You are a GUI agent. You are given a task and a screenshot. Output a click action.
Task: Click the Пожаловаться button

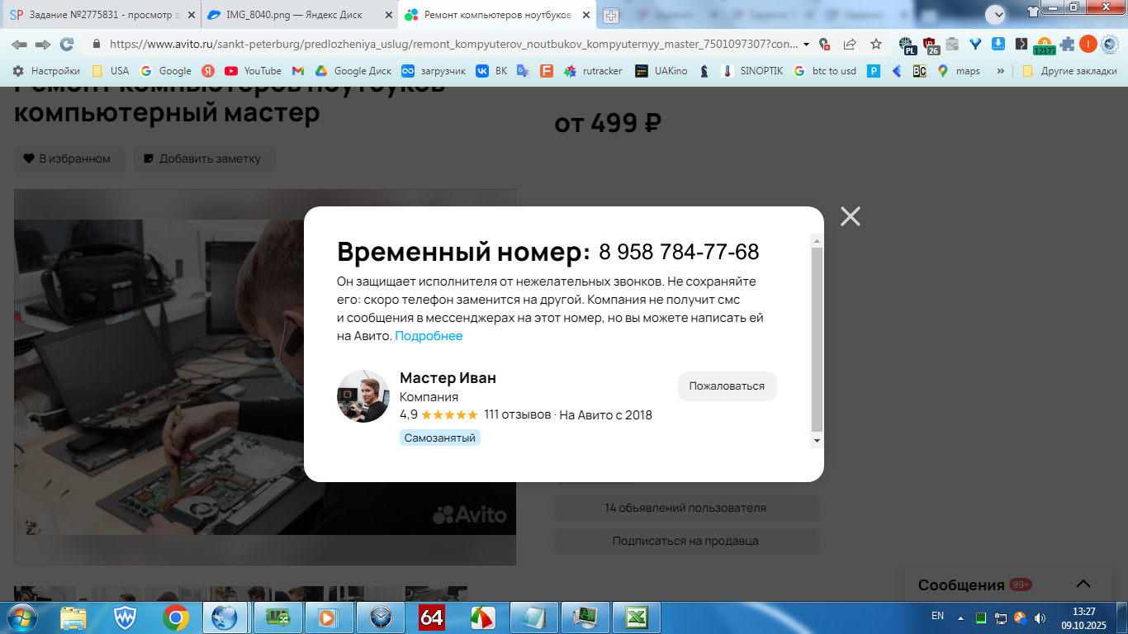(727, 386)
